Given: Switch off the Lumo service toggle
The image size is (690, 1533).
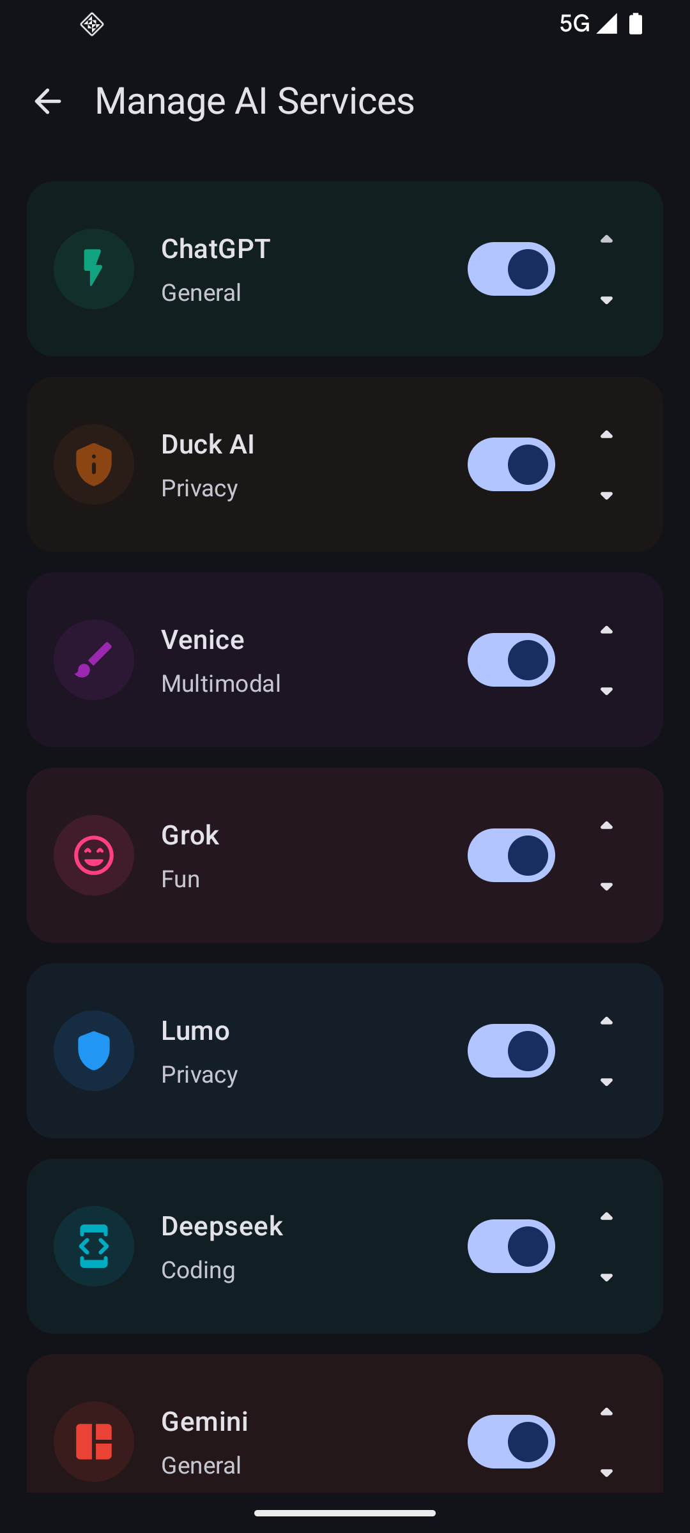Looking at the screenshot, I should click(511, 1051).
